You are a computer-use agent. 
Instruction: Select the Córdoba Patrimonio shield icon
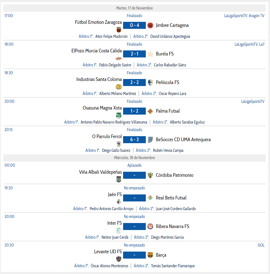coord(150,175)
